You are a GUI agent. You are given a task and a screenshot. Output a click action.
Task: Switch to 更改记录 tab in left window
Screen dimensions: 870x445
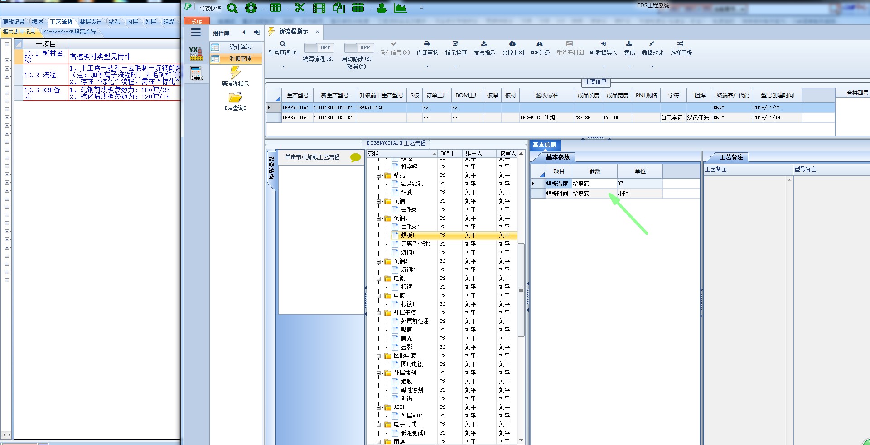pyautogui.click(x=14, y=22)
